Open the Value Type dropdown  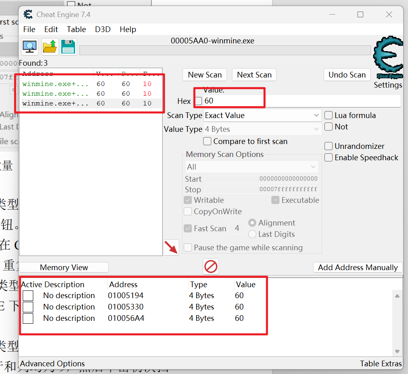[262, 129]
